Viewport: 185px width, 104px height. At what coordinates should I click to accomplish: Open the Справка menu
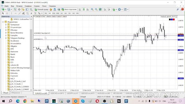coord(52,6)
